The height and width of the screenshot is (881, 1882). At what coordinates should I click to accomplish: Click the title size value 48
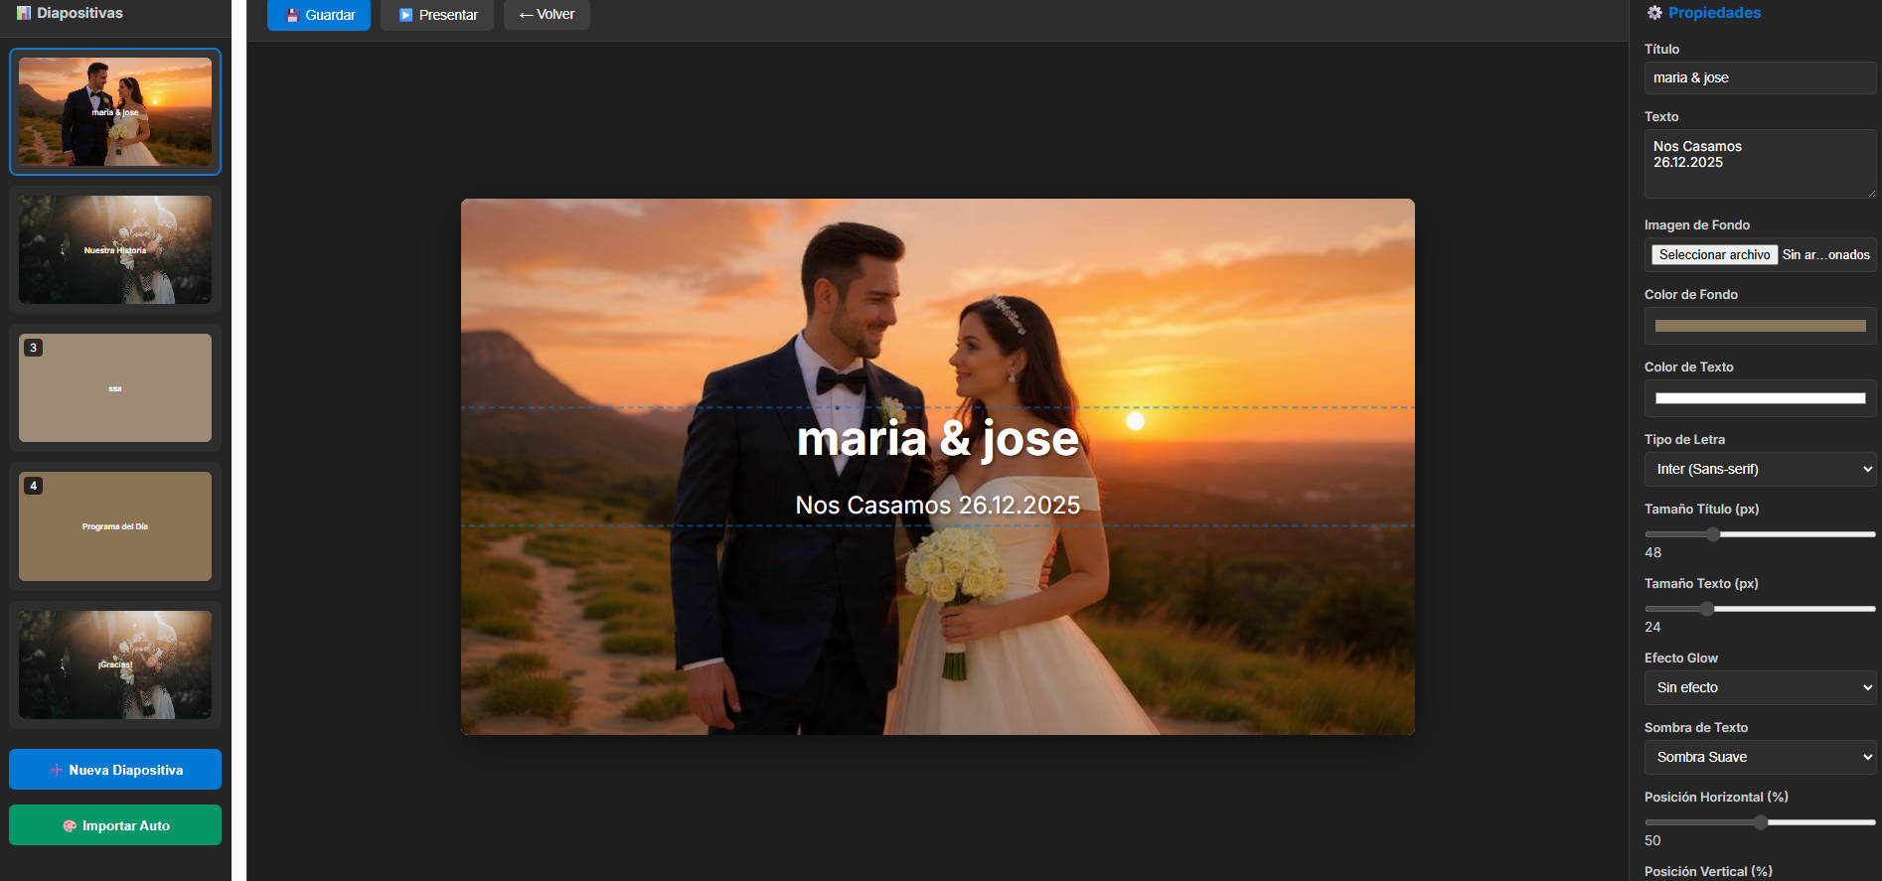click(1653, 552)
